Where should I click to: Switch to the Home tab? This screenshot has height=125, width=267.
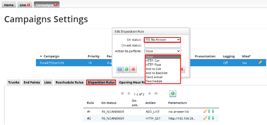click(9, 5)
